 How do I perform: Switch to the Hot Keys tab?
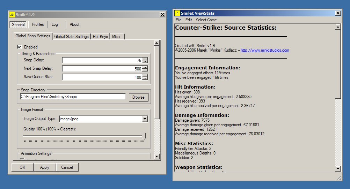pos(100,37)
